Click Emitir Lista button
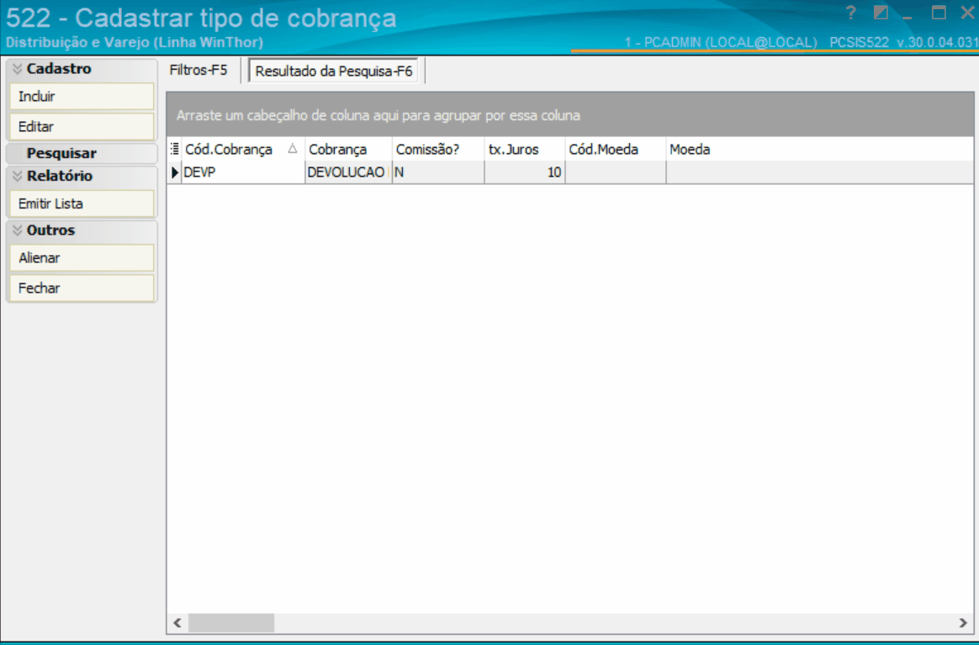 (x=82, y=204)
